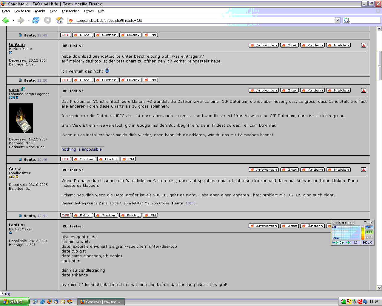Open the Ansicht menu
Viewport: 382px width, 306px height.
coord(40,11)
